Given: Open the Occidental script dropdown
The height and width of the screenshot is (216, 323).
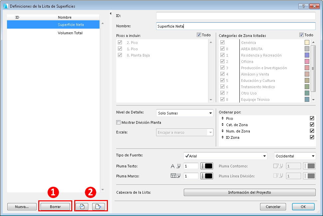Looking at the screenshot, I should tap(295, 156).
